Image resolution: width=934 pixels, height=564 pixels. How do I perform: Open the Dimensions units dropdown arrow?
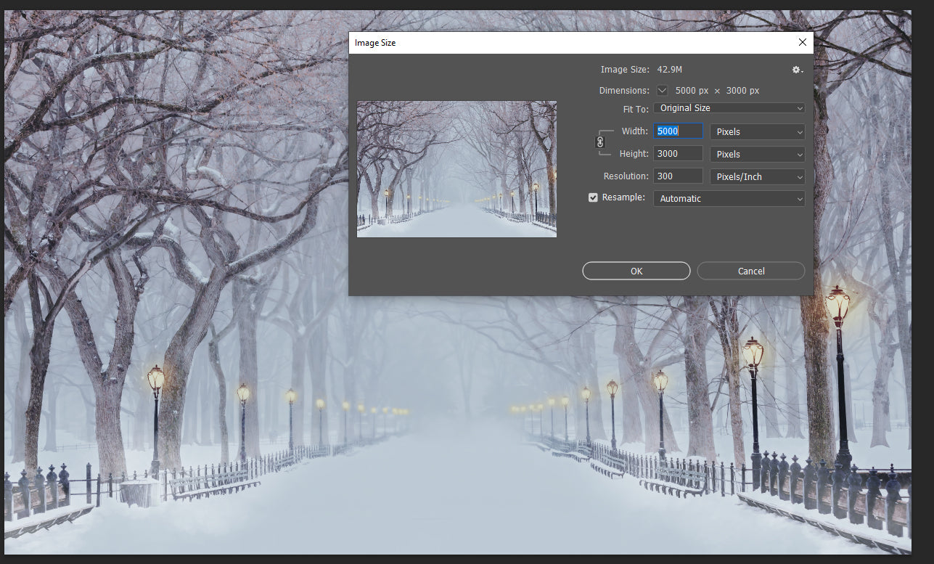(x=662, y=91)
